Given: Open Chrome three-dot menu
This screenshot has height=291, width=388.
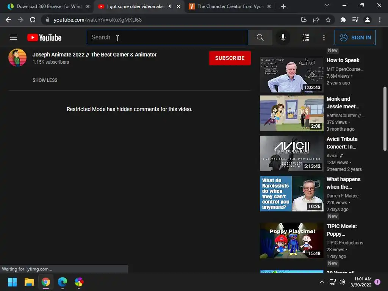Looking at the screenshot, I should [380, 20].
